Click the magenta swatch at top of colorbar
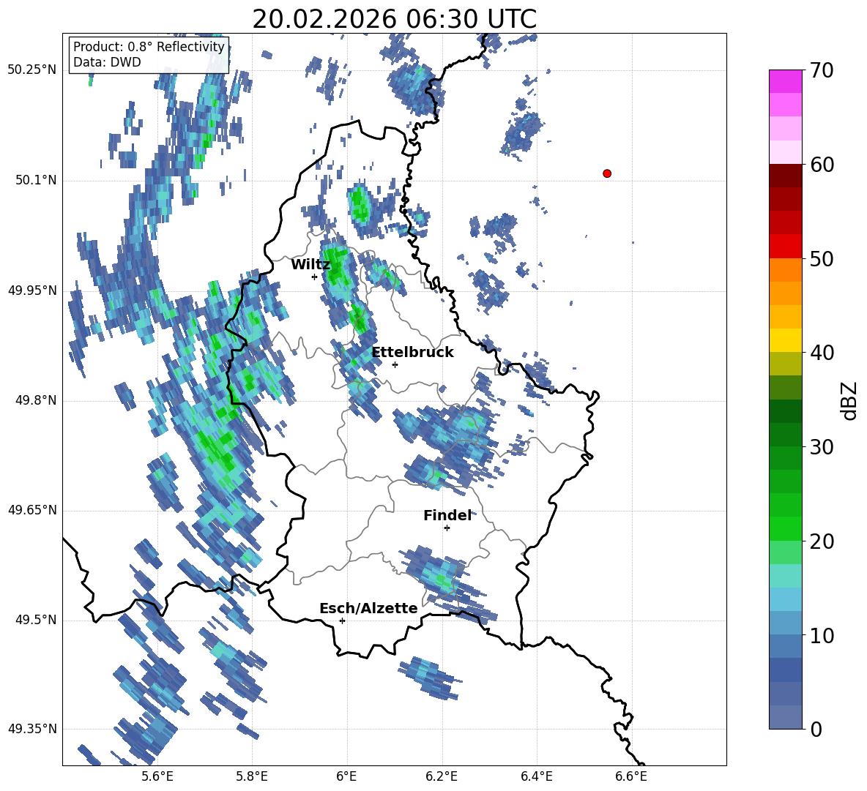 coord(786,82)
